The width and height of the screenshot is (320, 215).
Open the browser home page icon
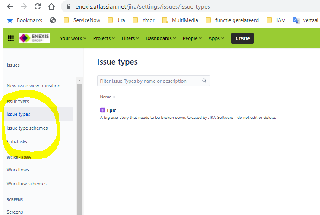click(x=51, y=6)
